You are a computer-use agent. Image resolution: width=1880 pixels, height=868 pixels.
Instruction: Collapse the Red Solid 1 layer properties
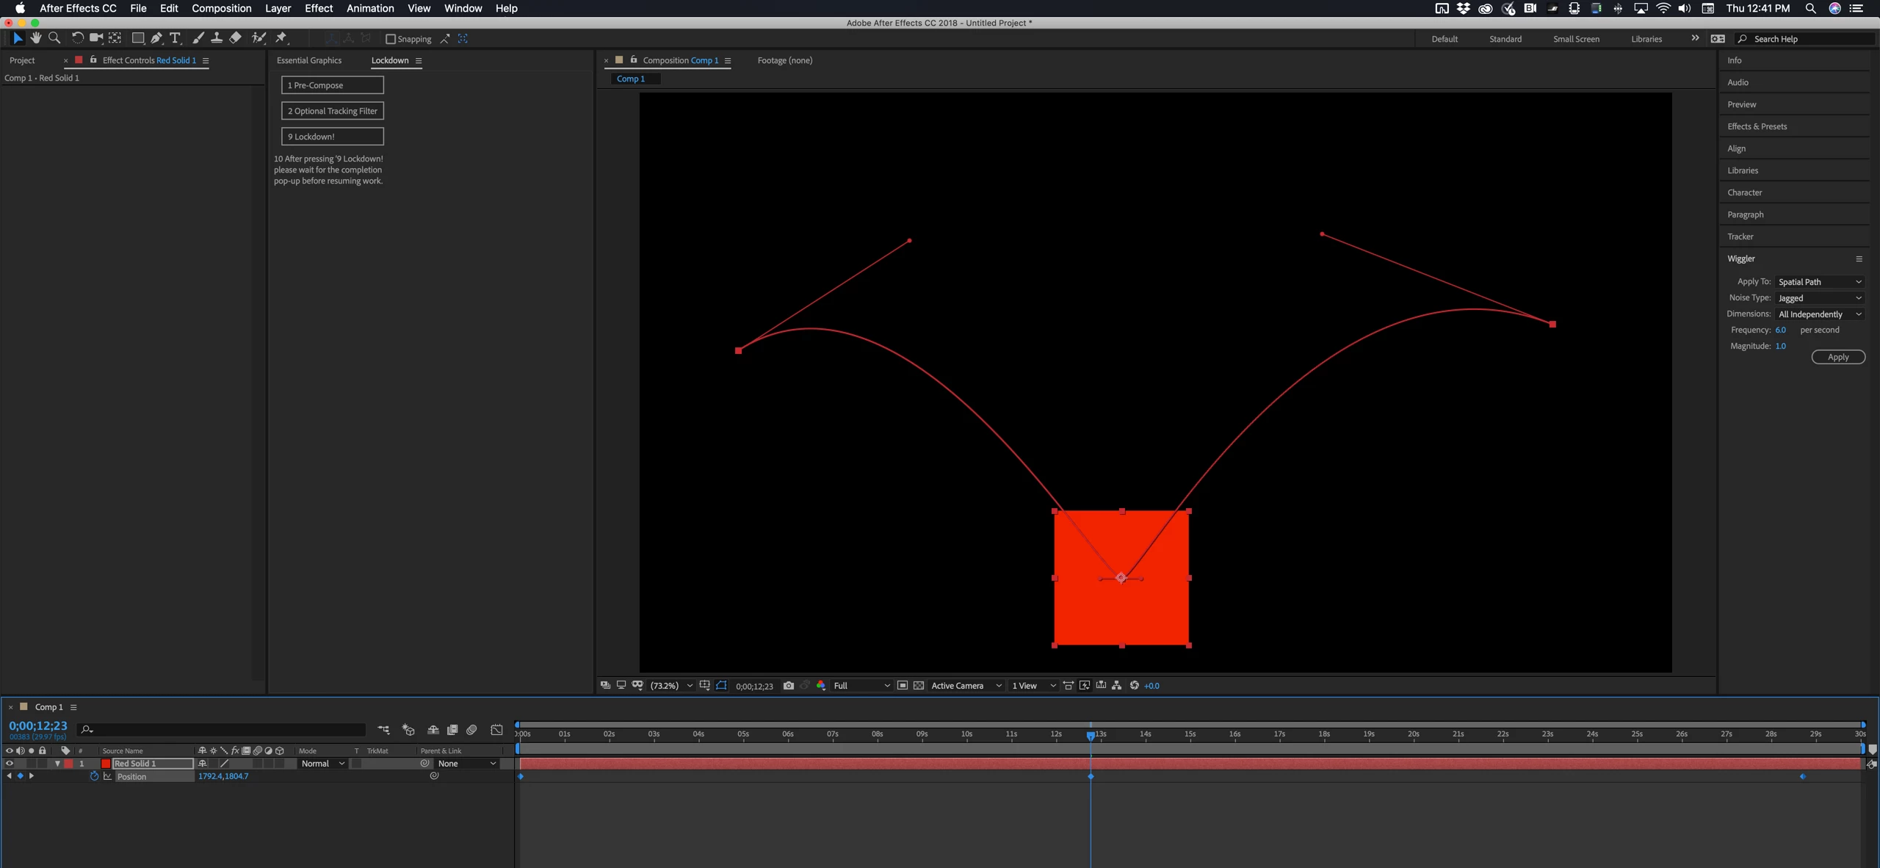57,764
